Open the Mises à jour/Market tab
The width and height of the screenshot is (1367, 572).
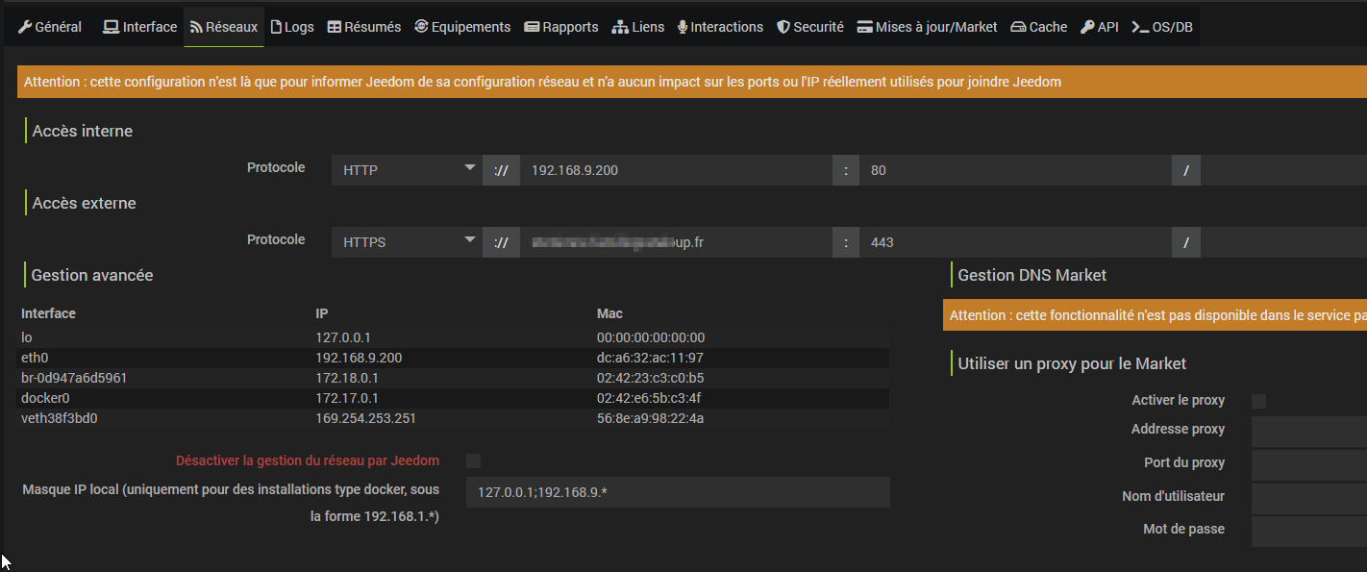click(x=928, y=27)
